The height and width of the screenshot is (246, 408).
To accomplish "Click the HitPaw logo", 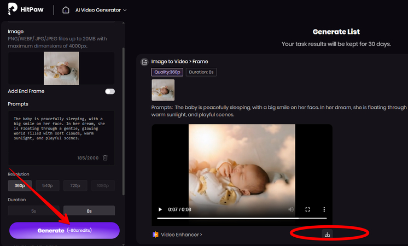I will (x=26, y=9).
